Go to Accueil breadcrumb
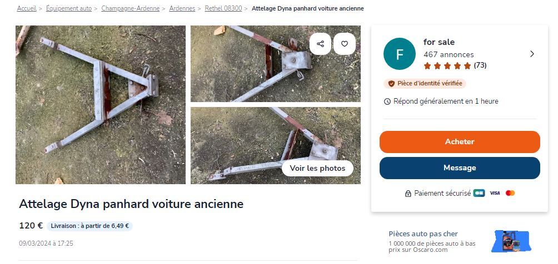This screenshot has height=264, width=558. click(27, 9)
